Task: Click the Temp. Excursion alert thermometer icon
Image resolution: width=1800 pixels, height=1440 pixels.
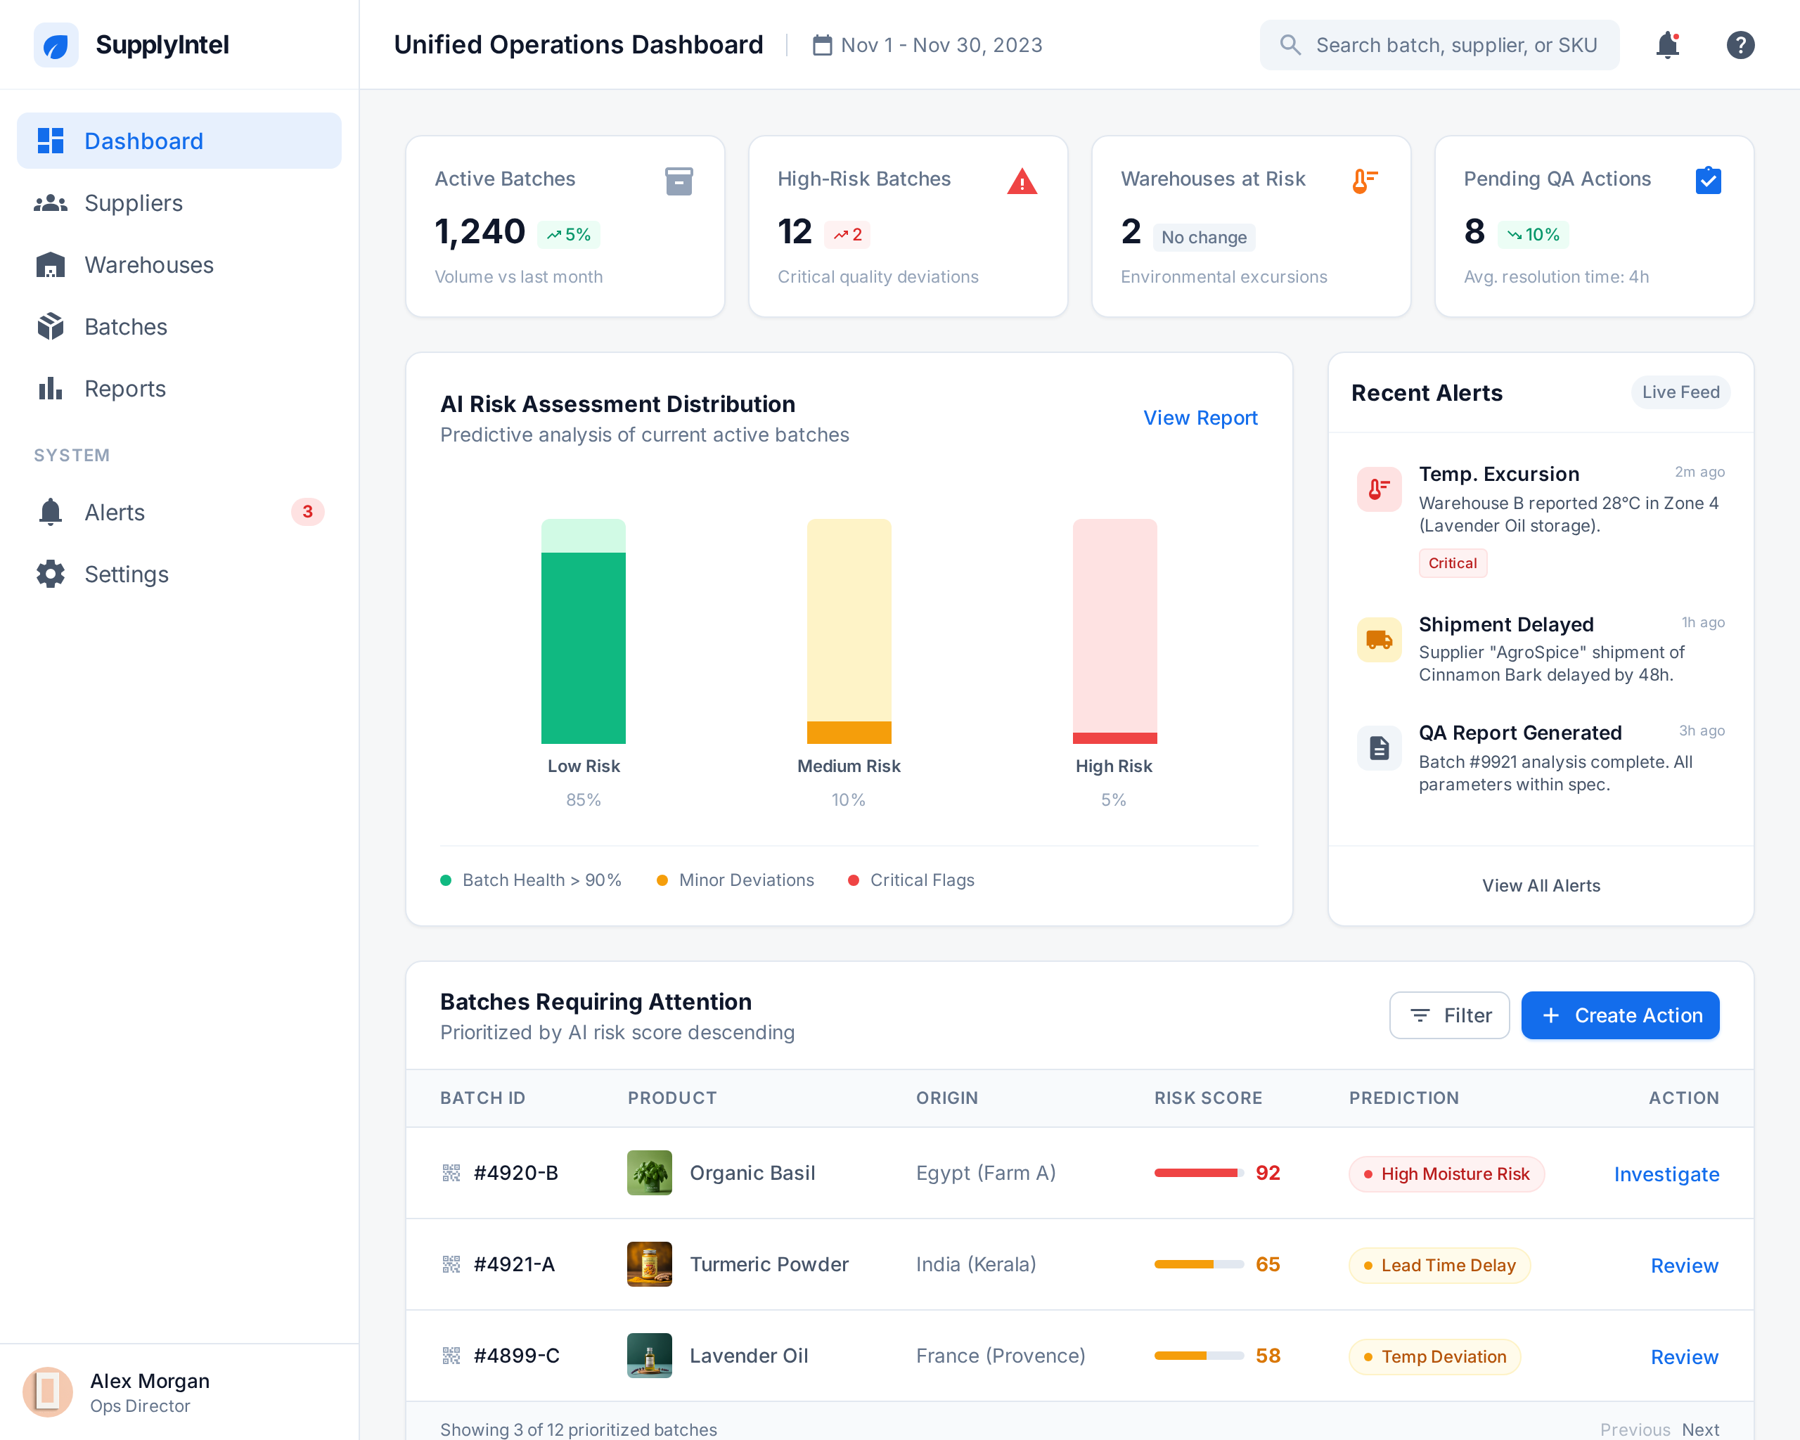Action: click(1380, 489)
